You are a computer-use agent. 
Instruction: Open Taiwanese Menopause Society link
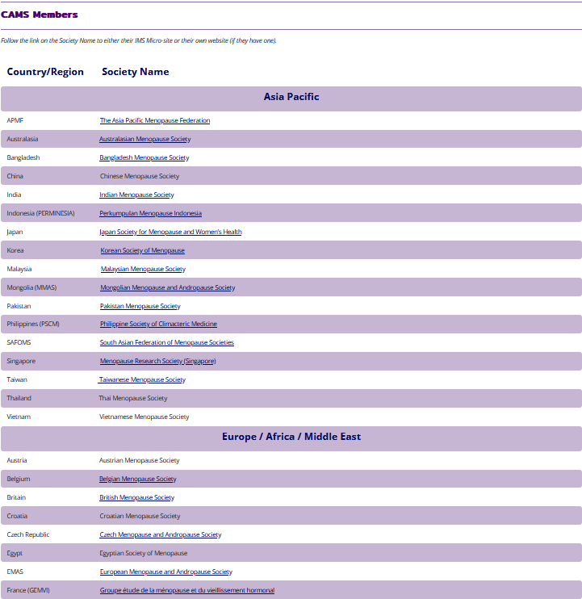[142, 379]
